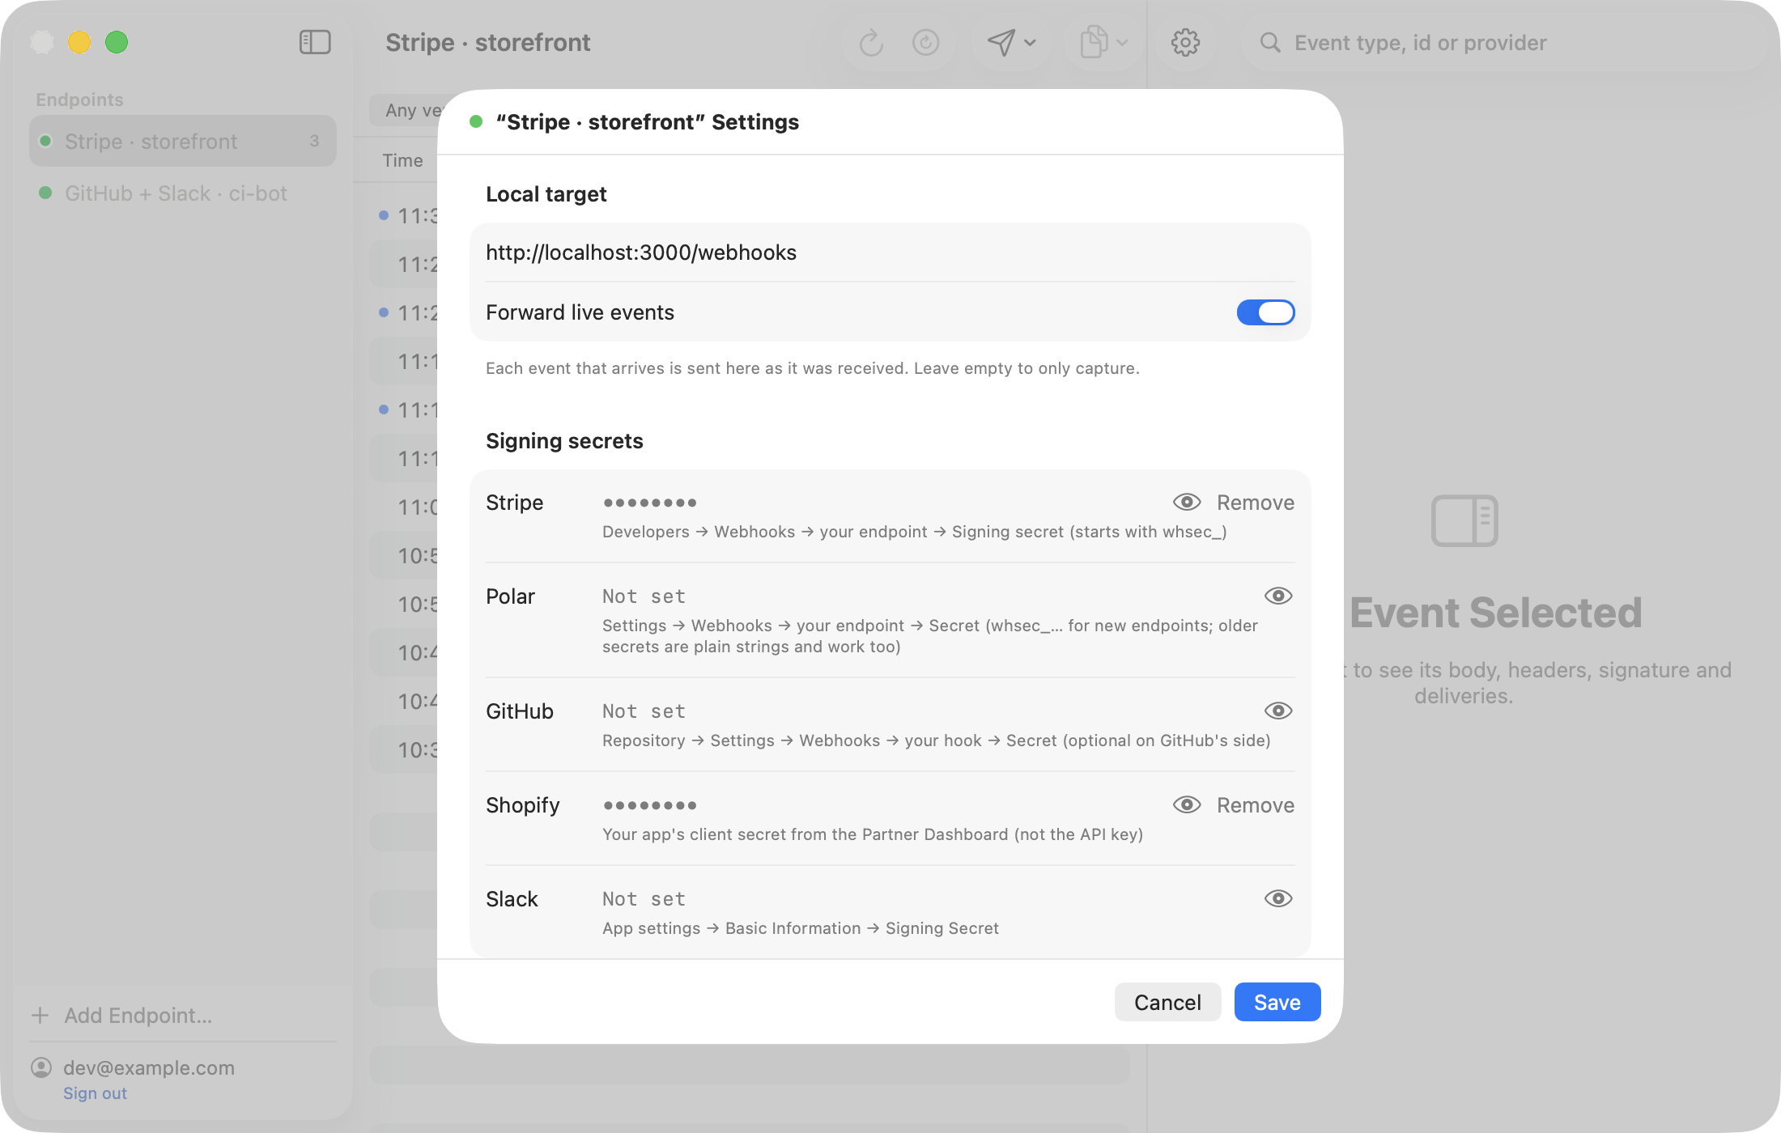Open the Any verb filter dropdown
Image resolution: width=1781 pixels, height=1133 pixels.
click(405, 110)
